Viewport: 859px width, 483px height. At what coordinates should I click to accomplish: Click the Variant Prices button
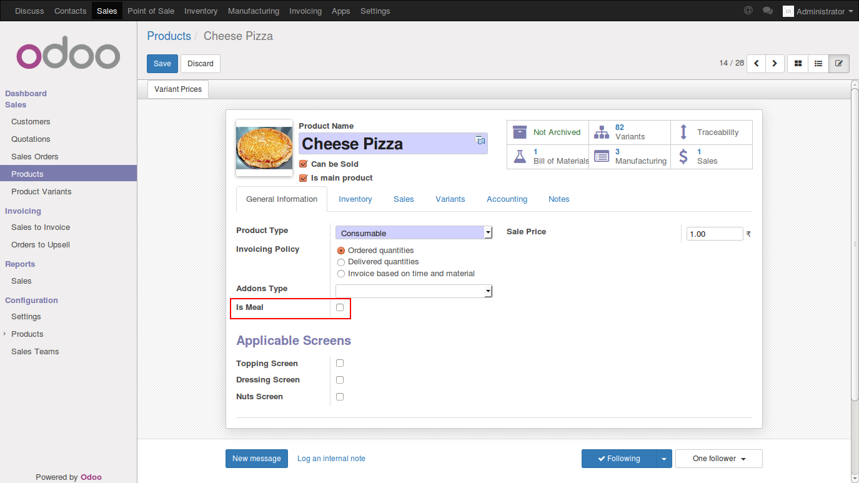pyautogui.click(x=178, y=89)
